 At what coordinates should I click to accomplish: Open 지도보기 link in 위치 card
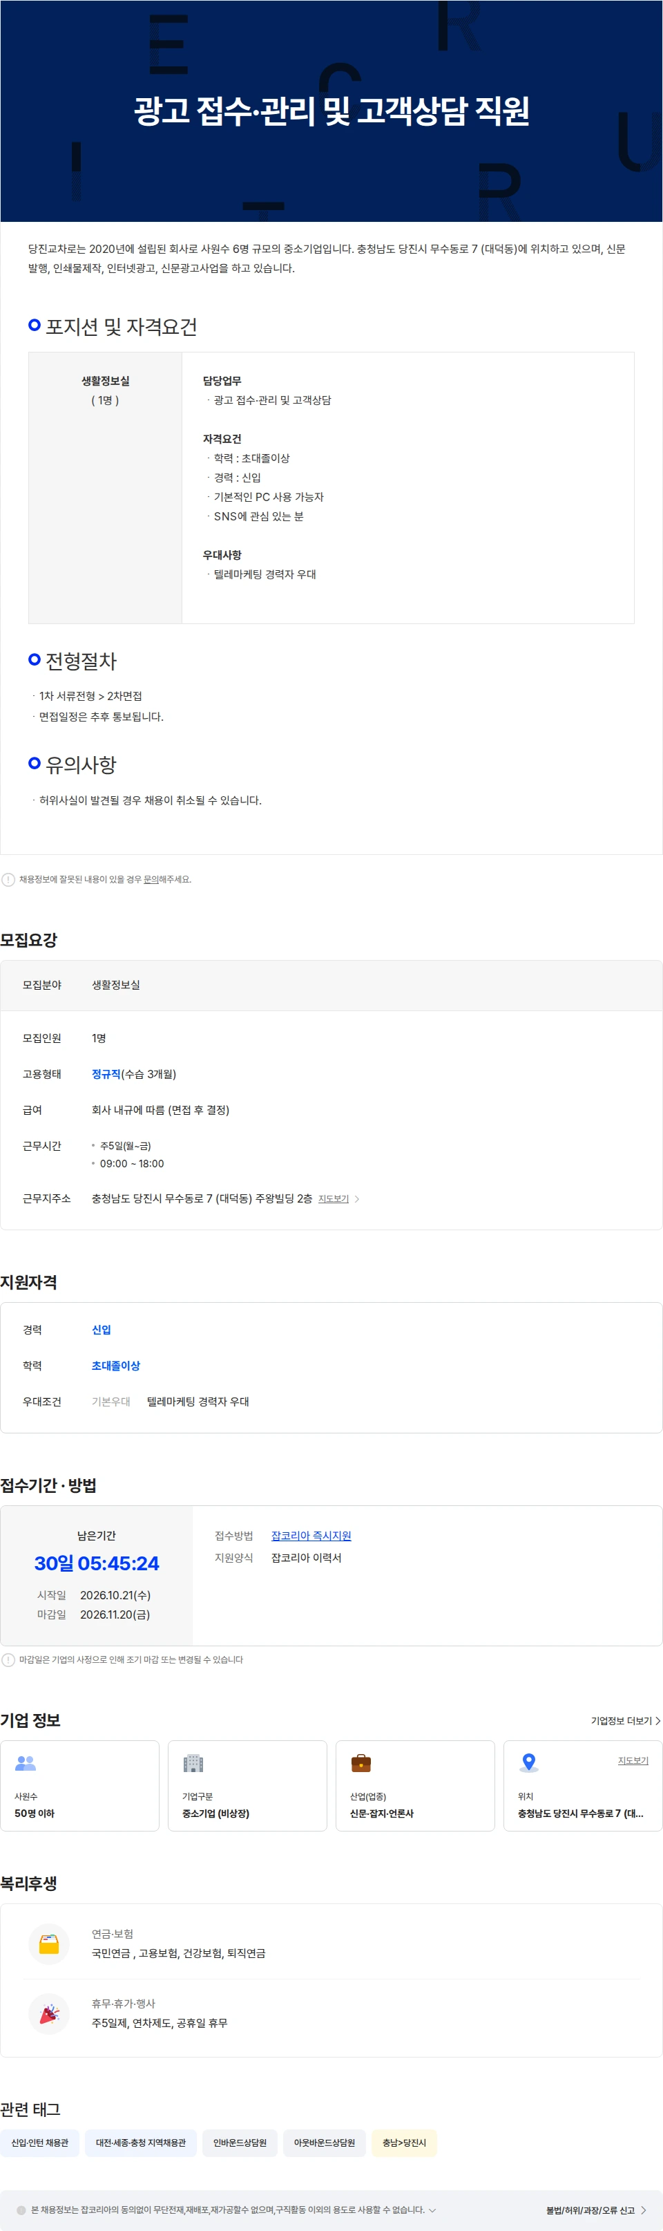(x=633, y=1761)
